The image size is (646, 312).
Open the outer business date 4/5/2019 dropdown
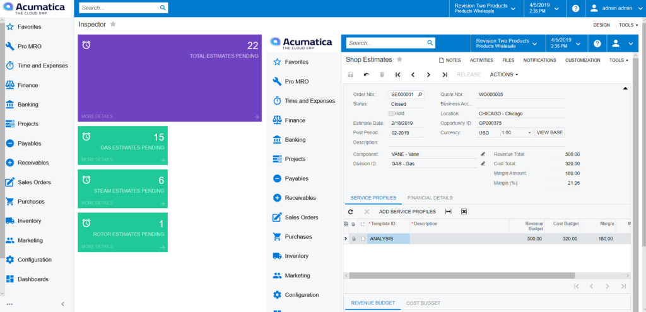[544, 8]
